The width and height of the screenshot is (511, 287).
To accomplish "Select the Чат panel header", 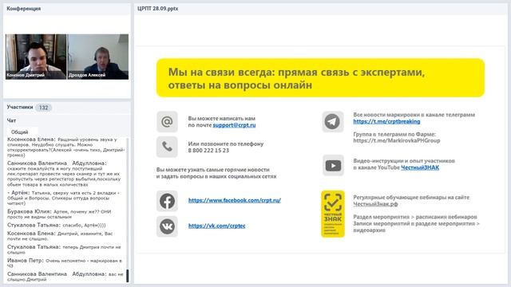I will (x=11, y=120).
